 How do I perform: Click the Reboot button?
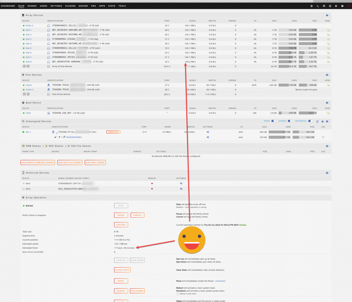(121, 291)
